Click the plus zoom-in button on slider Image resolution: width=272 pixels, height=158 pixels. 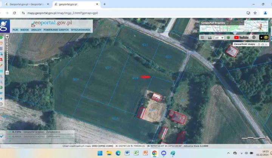(7, 36)
